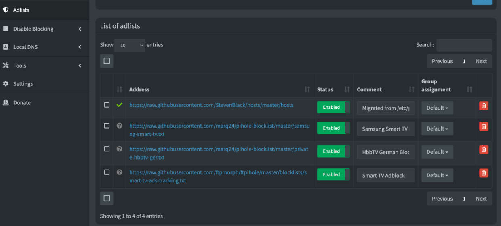
Task: Sort by Address column arrows icon
Action: tap(307, 89)
